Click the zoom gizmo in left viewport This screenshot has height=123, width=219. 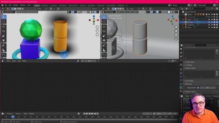click(x=97, y=27)
